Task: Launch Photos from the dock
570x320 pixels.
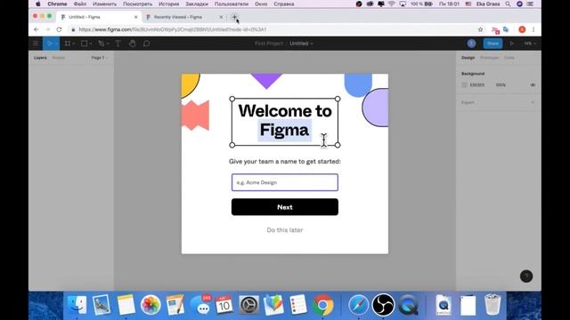Action: pos(151,305)
